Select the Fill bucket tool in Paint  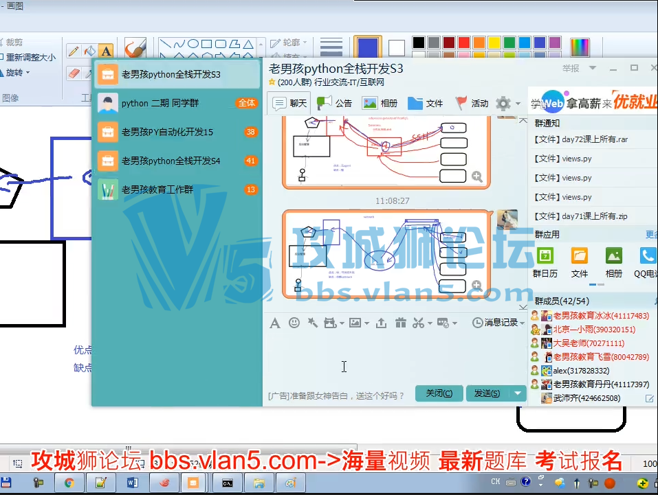click(89, 51)
